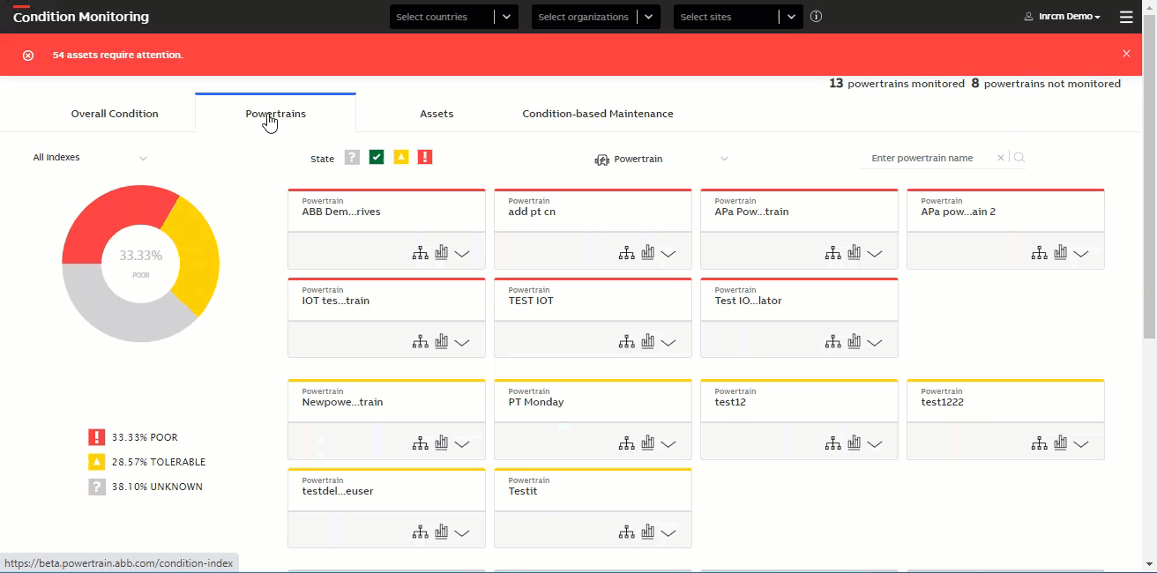Open bar chart icon on APa pow...ain 2 card
This screenshot has width=1157, height=573.
coord(1060,253)
